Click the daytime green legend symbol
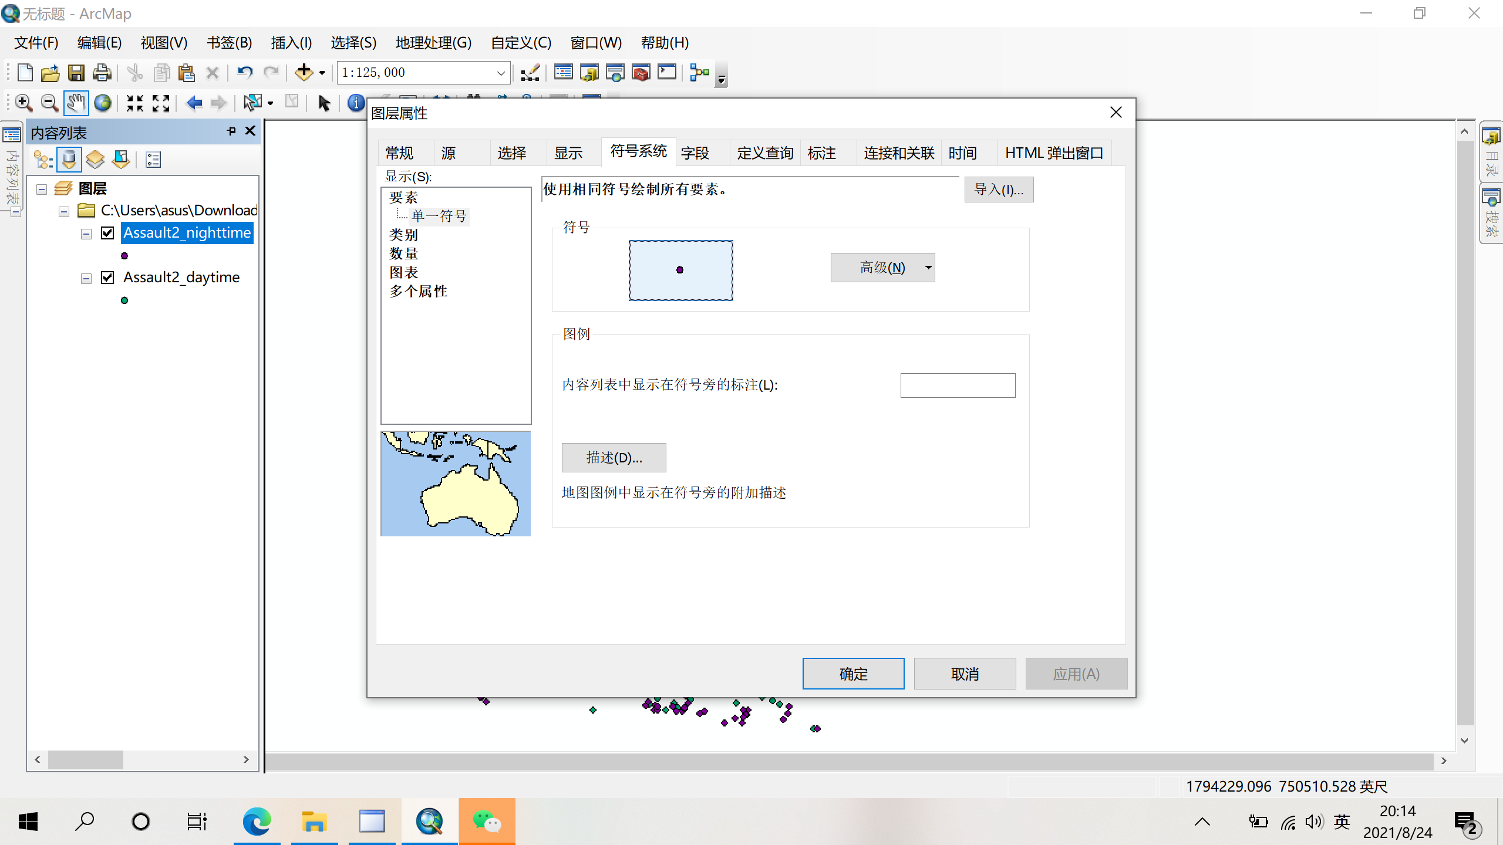 pos(124,300)
